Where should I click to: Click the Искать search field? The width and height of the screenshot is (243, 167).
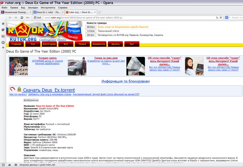click(x=237, y=18)
